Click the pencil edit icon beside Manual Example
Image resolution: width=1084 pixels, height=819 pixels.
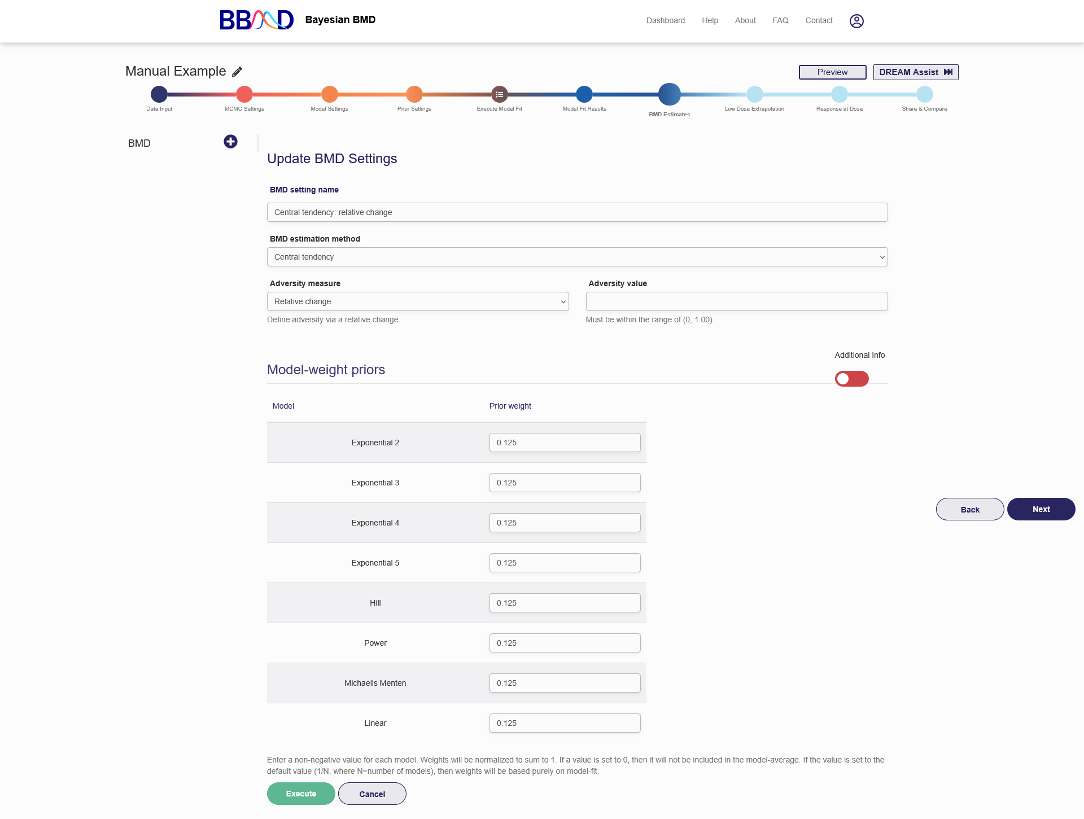coord(237,72)
